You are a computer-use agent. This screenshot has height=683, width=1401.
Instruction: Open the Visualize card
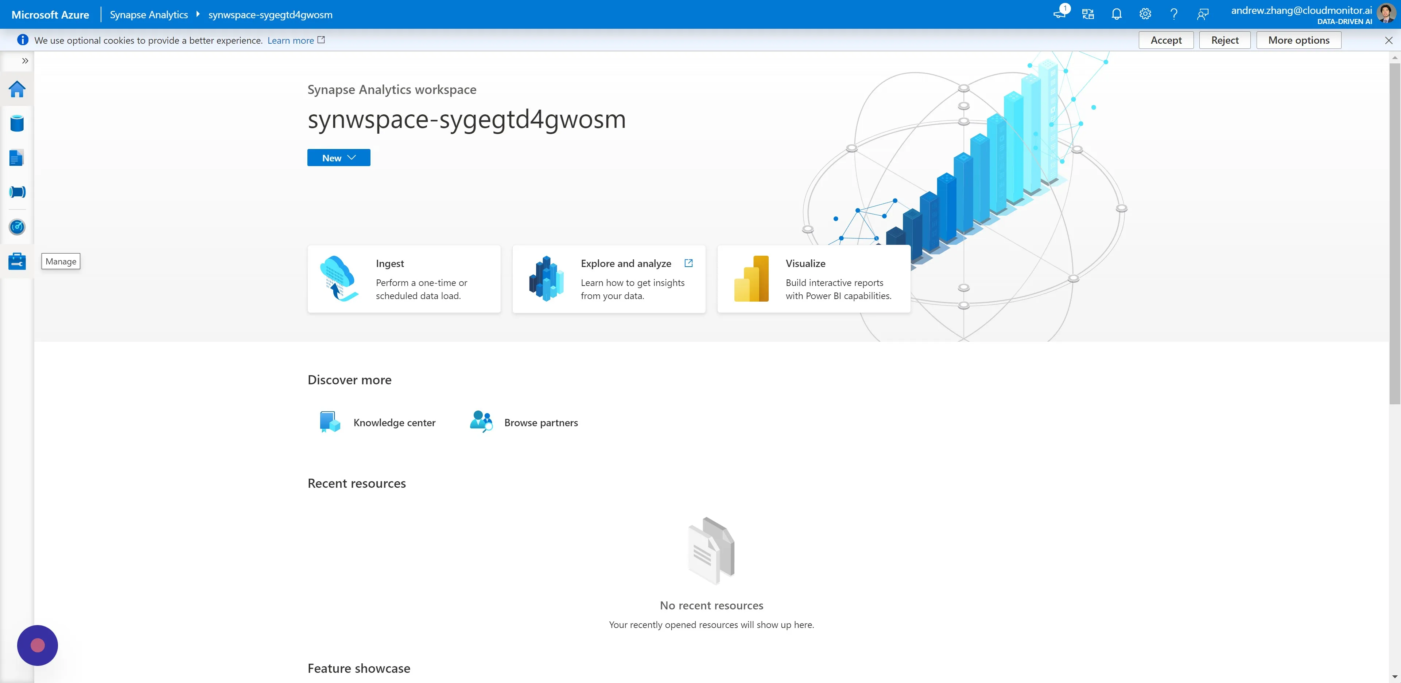click(x=814, y=279)
